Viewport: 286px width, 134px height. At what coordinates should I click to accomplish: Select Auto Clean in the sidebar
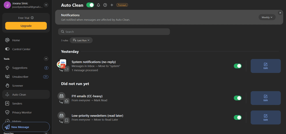[26, 95]
